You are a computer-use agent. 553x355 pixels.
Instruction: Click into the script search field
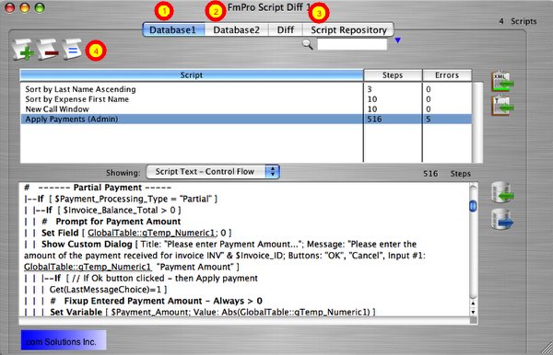(352, 44)
